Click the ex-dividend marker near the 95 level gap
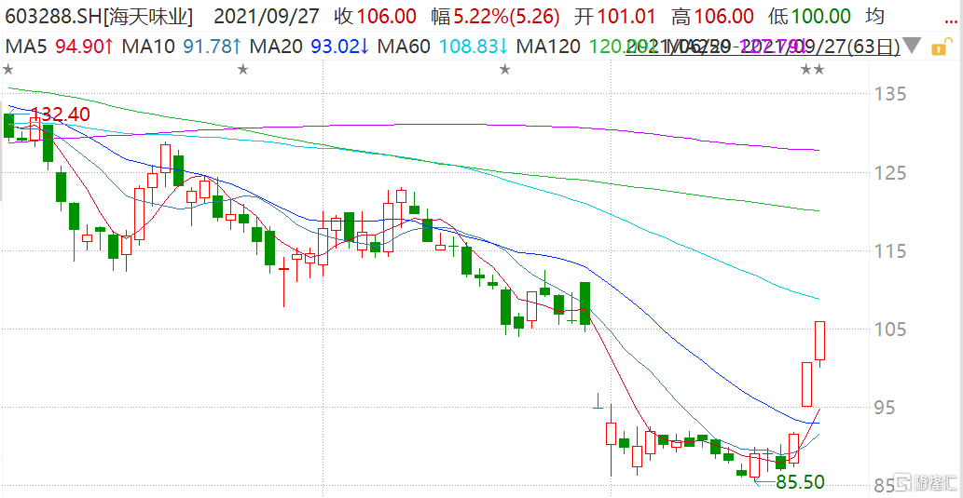Image resolution: width=963 pixels, height=498 pixels. tap(598, 400)
